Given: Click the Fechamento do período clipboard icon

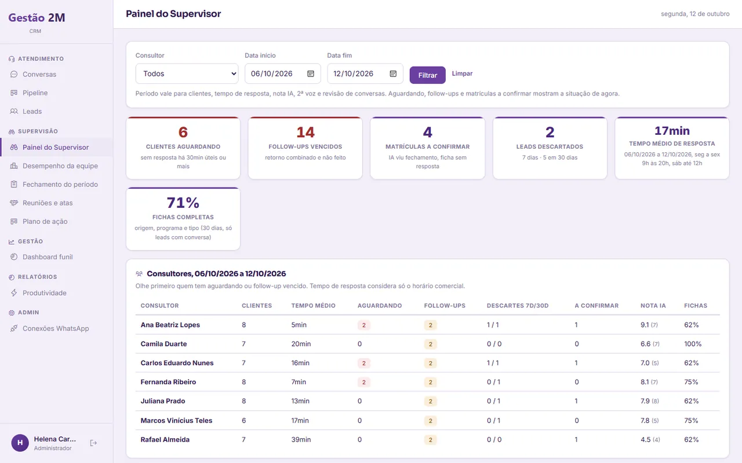Looking at the screenshot, I should pos(14,184).
